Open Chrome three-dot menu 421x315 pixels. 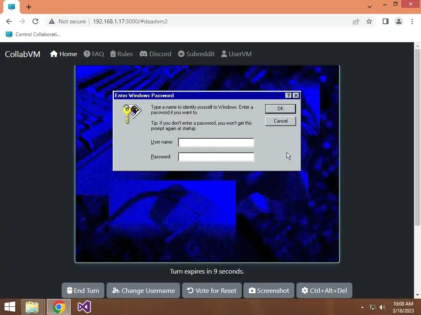412,21
